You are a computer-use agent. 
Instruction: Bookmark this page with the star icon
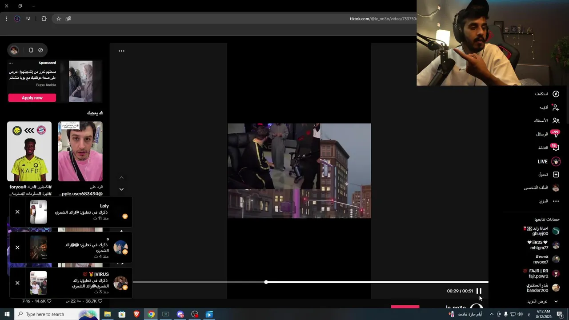[58, 19]
